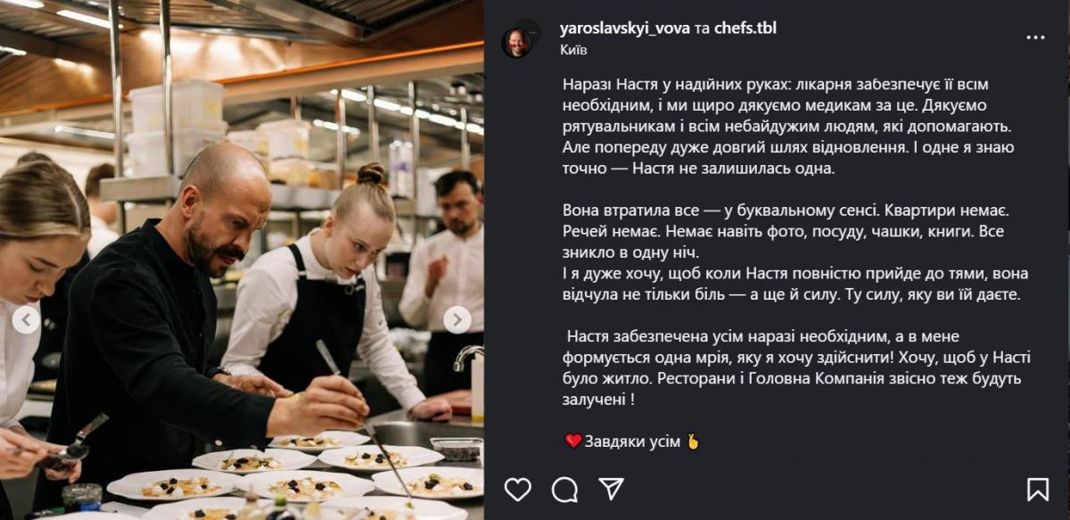Open the Київ location tag

coord(573,49)
